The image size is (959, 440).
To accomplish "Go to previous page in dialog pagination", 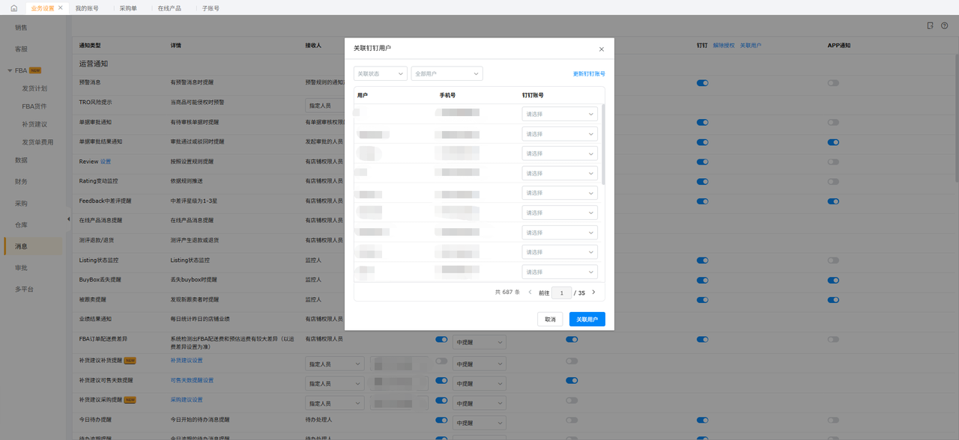I will tap(530, 293).
